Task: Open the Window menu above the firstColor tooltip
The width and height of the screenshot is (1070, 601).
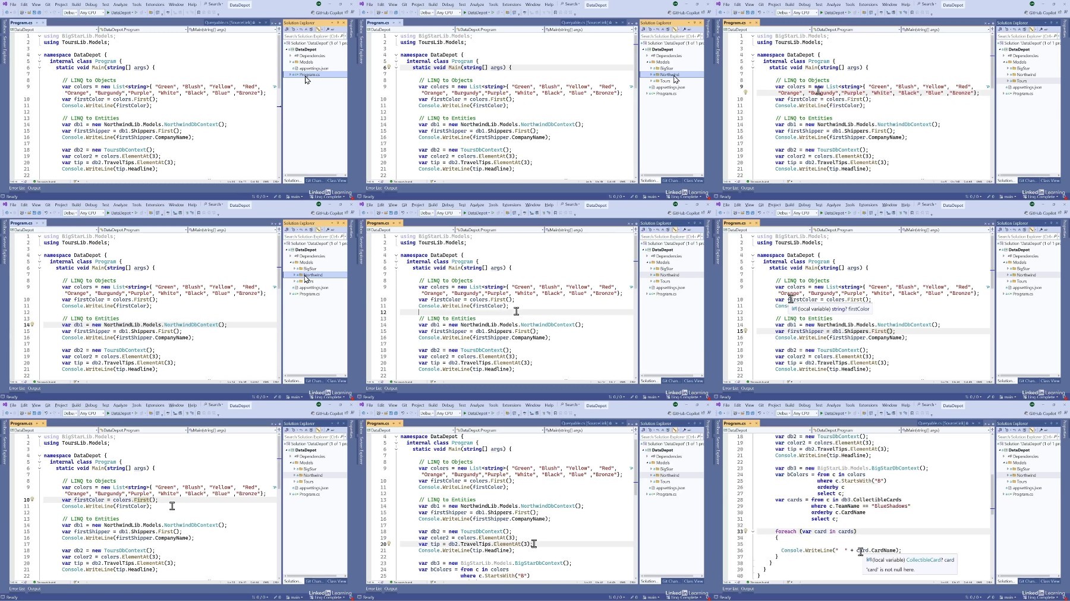Action: click(889, 204)
